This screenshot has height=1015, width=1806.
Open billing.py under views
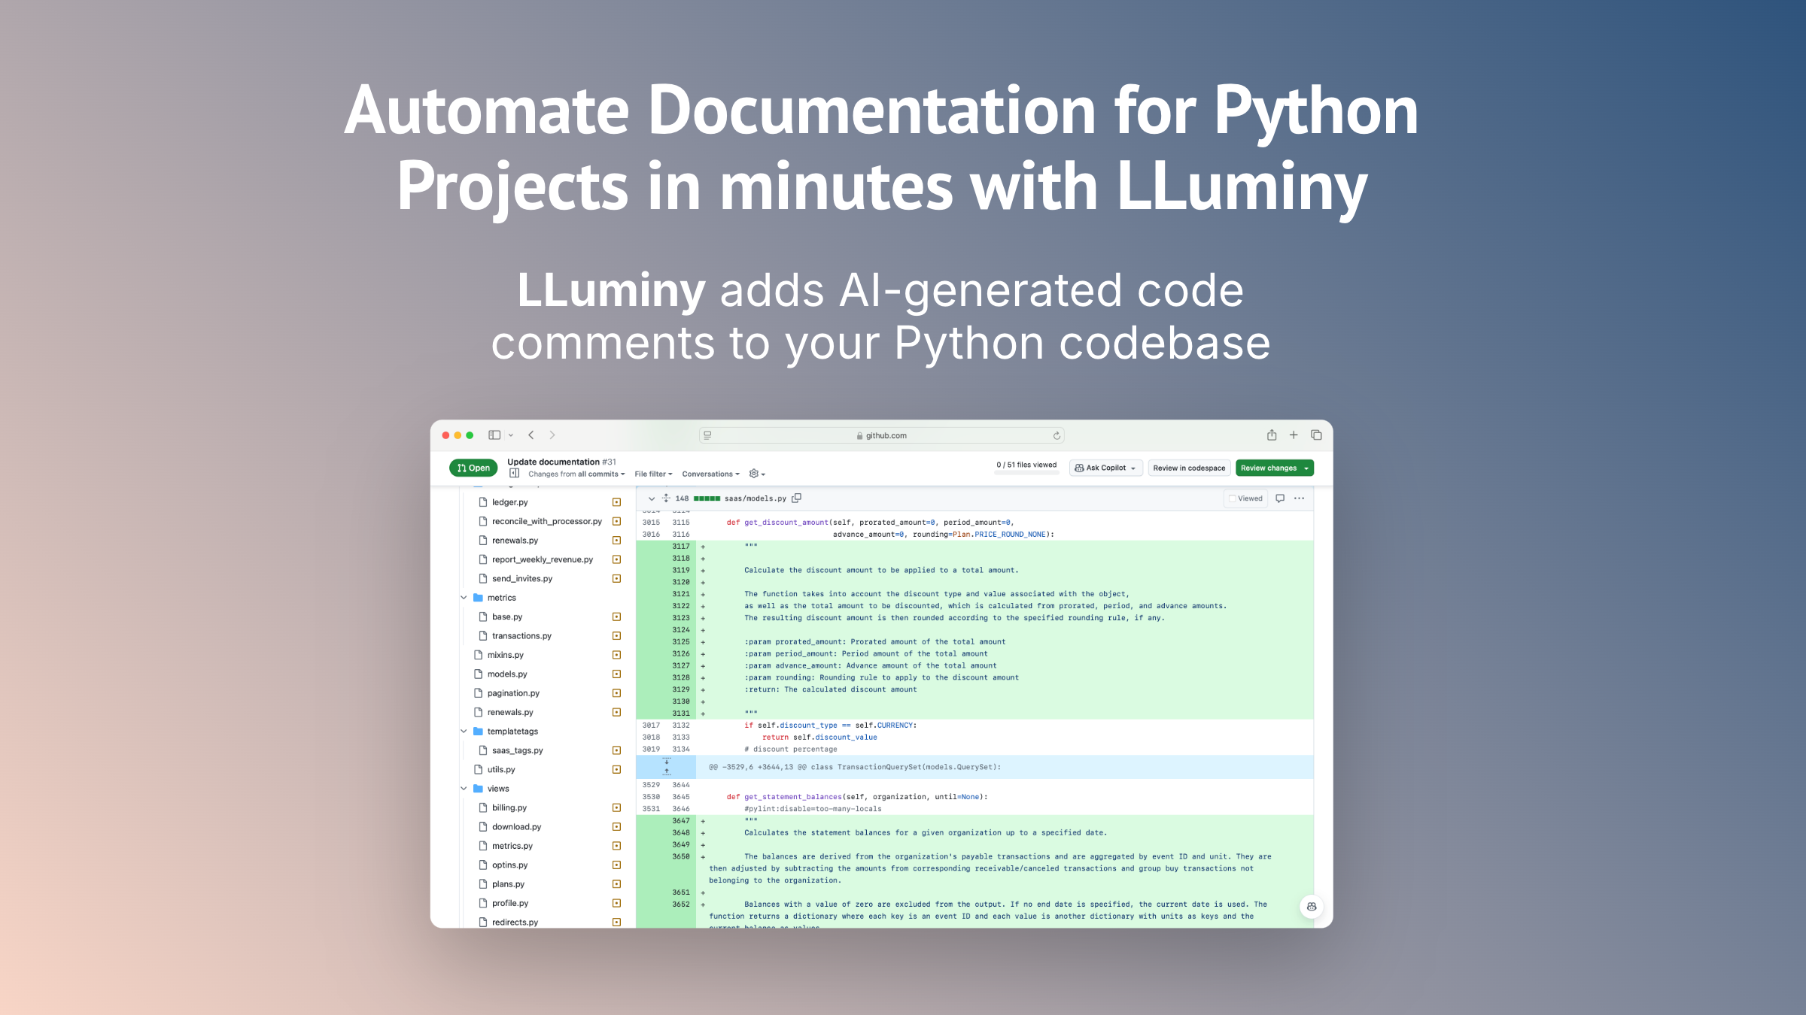click(509, 807)
